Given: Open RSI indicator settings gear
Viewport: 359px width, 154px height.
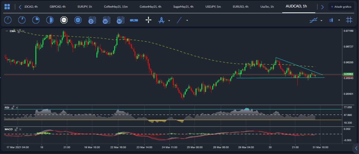Looking at the screenshot, I should coord(12,107).
